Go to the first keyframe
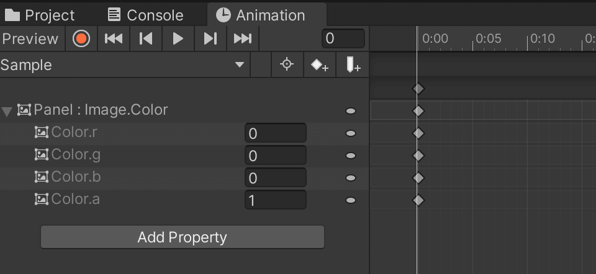This screenshot has height=274, width=596. tap(114, 38)
